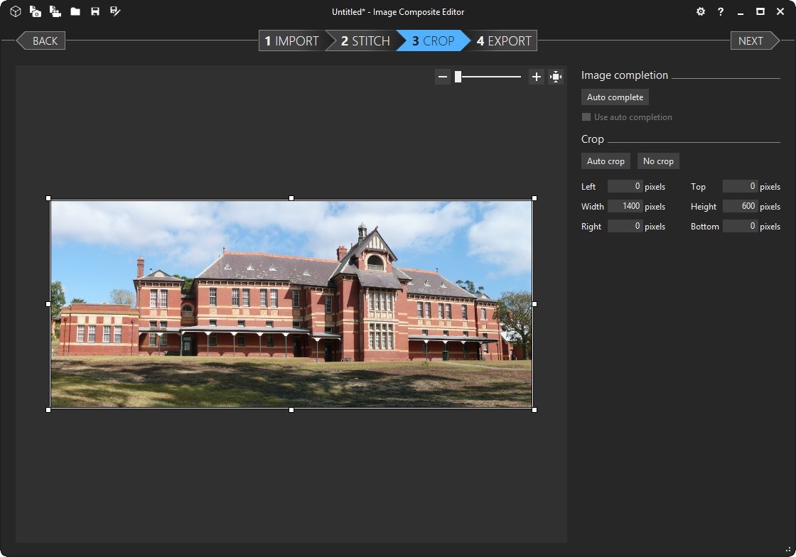This screenshot has height=557, width=796.
Task: Zoom out with the minus button
Action: tap(443, 76)
